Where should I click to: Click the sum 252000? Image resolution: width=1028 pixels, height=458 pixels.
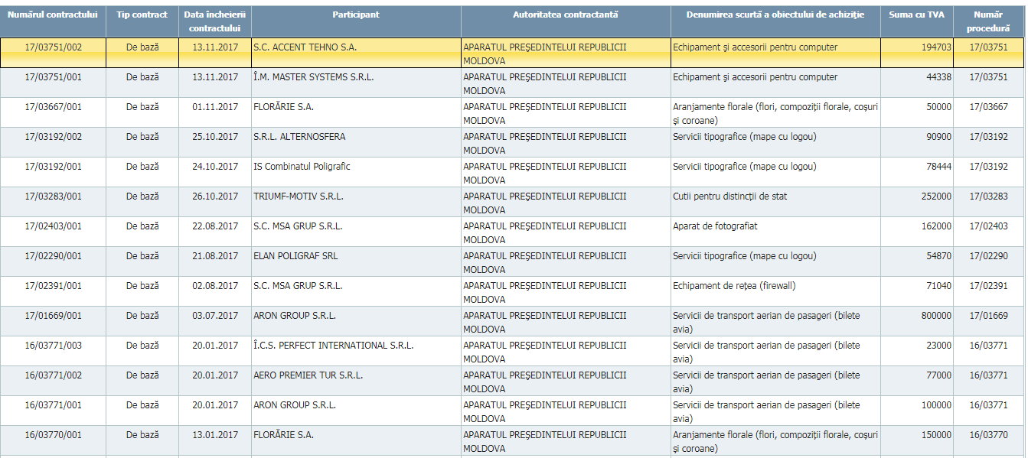click(x=937, y=197)
